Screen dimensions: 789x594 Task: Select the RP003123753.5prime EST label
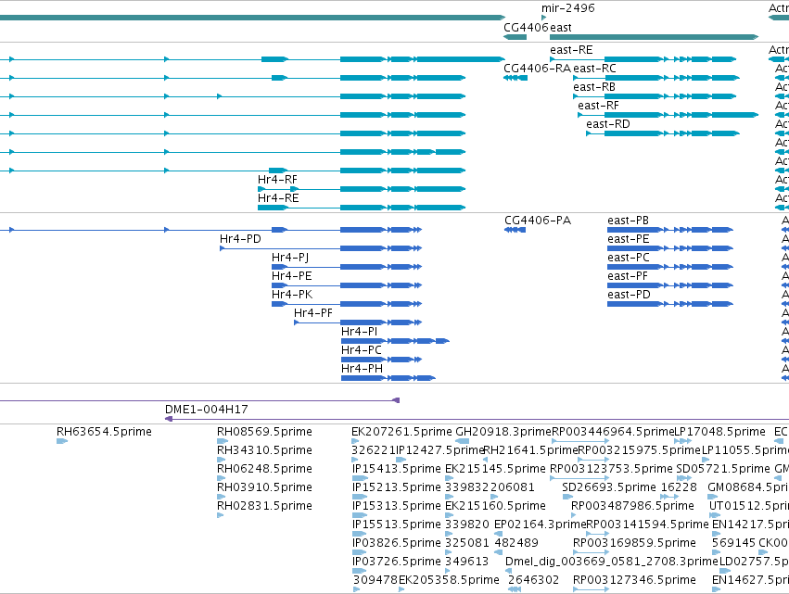[x=611, y=469]
